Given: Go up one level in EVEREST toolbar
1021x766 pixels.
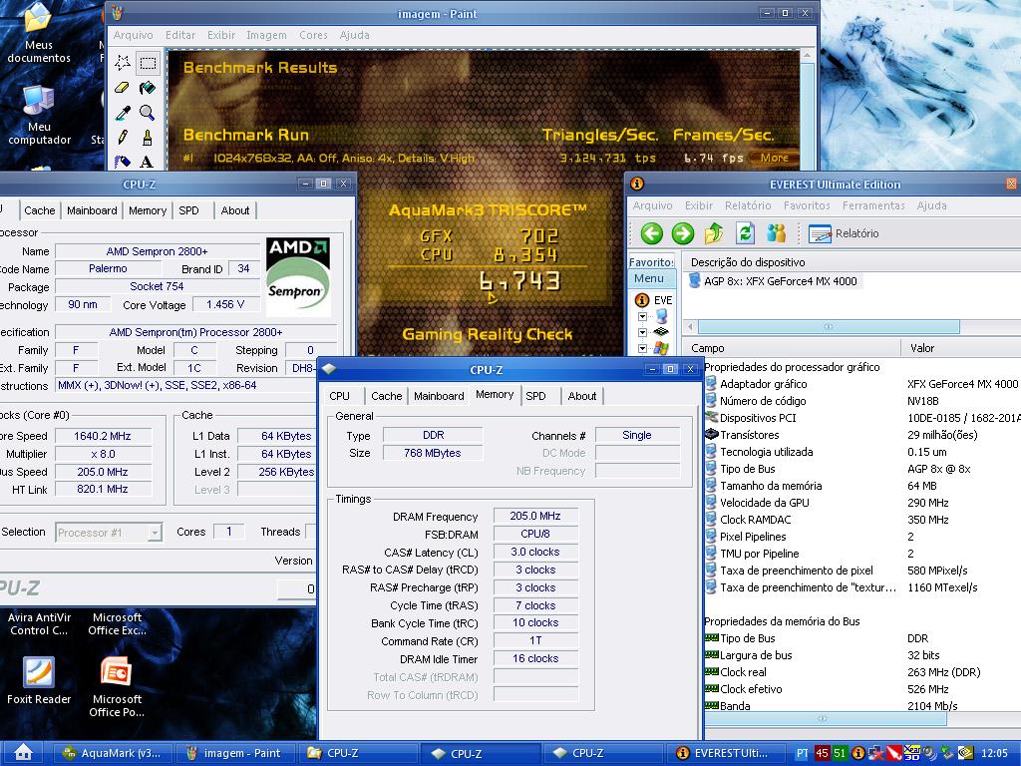Looking at the screenshot, I should [x=714, y=233].
